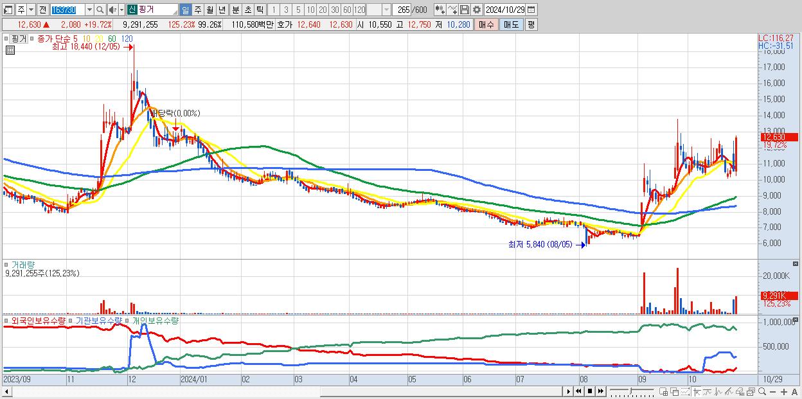Viewport: 802px width, 399px height.
Task: Toggle the 거래량 volume panel marker
Action: pyautogui.click(x=6, y=264)
